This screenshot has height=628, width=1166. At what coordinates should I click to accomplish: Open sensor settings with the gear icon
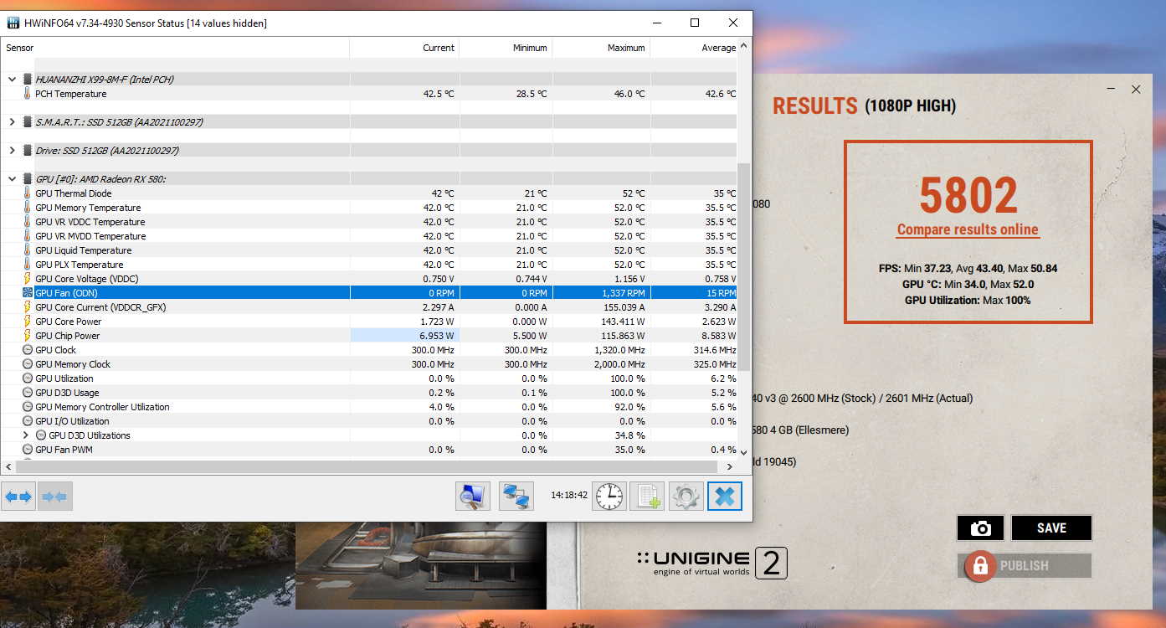686,497
